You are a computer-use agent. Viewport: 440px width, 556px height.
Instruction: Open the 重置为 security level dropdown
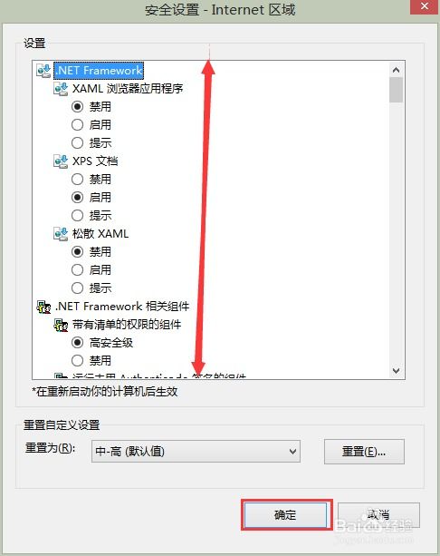point(196,452)
